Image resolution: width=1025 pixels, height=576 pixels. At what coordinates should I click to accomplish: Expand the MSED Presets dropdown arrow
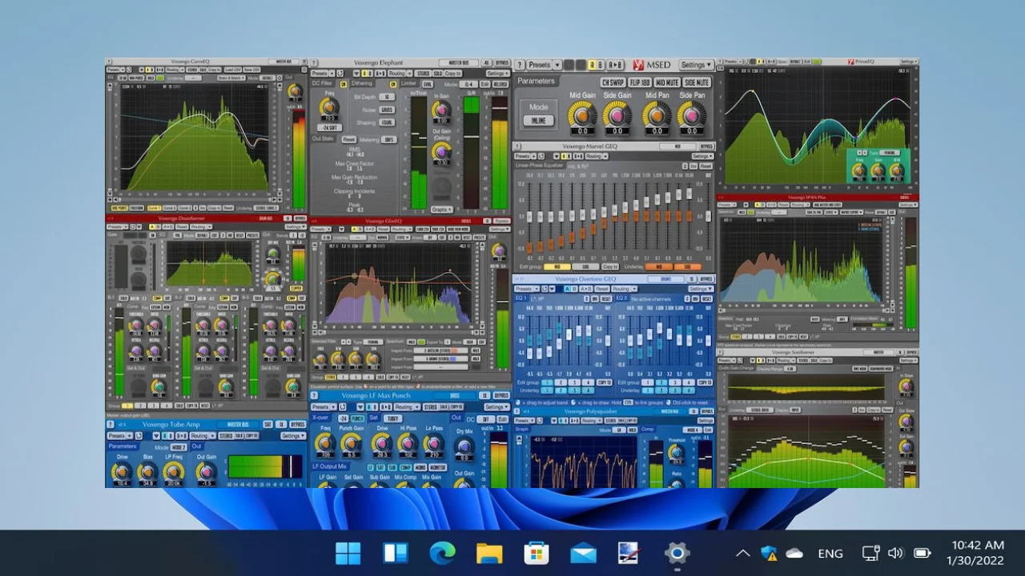(557, 65)
